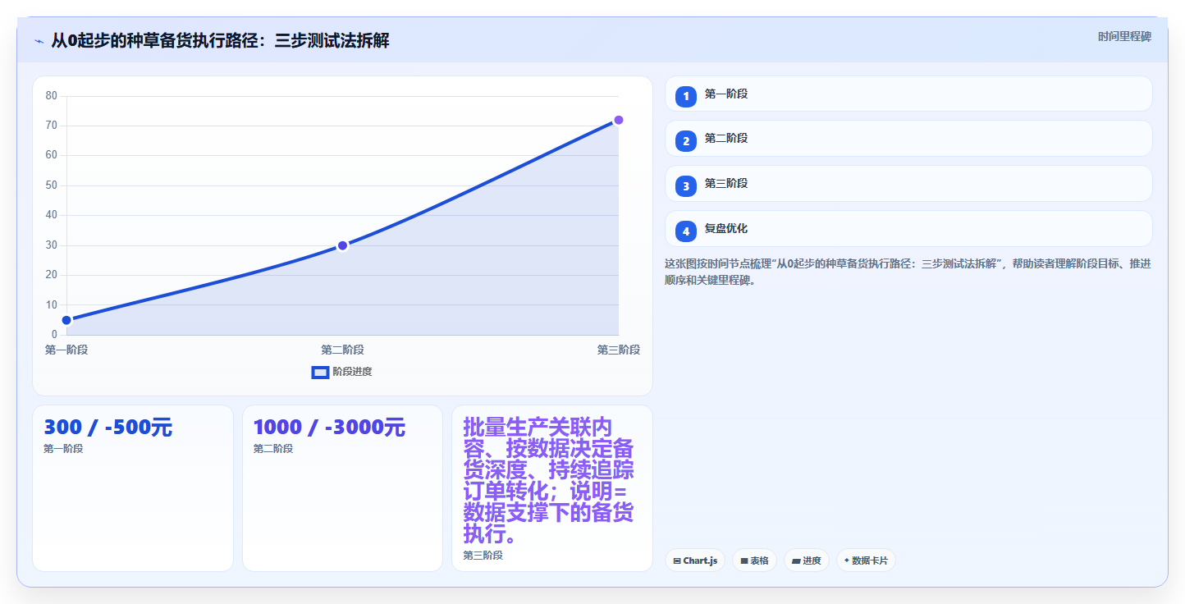Click 第二阶段 caption under 1000 / -3000元
Image resolution: width=1185 pixels, height=604 pixels.
273,449
